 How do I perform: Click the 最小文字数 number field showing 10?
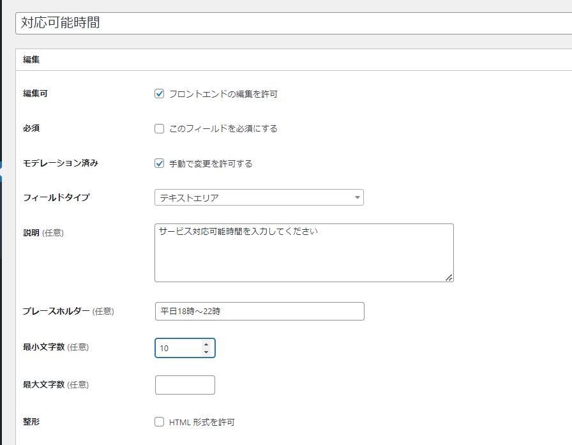click(x=177, y=348)
